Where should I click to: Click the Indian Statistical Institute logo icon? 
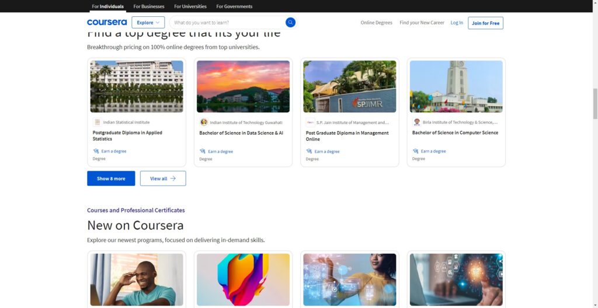(97, 122)
